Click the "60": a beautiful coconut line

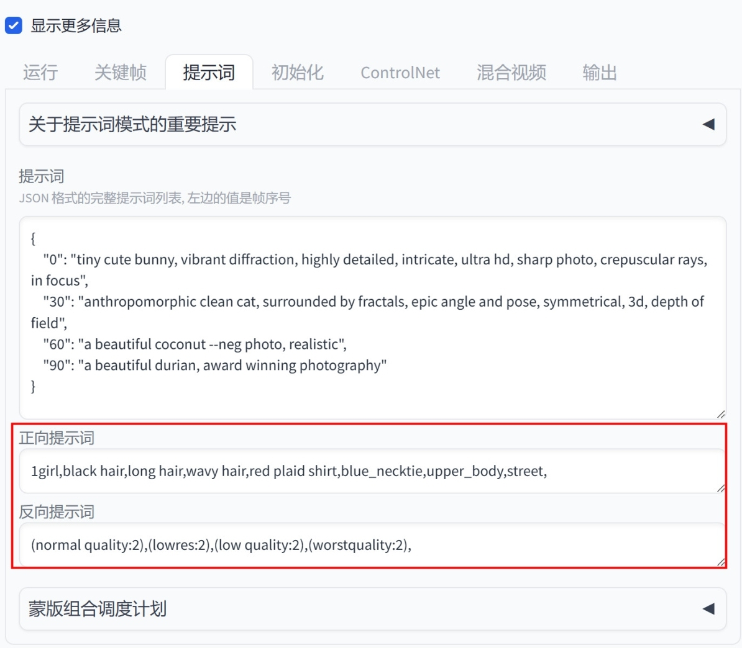tap(195, 344)
